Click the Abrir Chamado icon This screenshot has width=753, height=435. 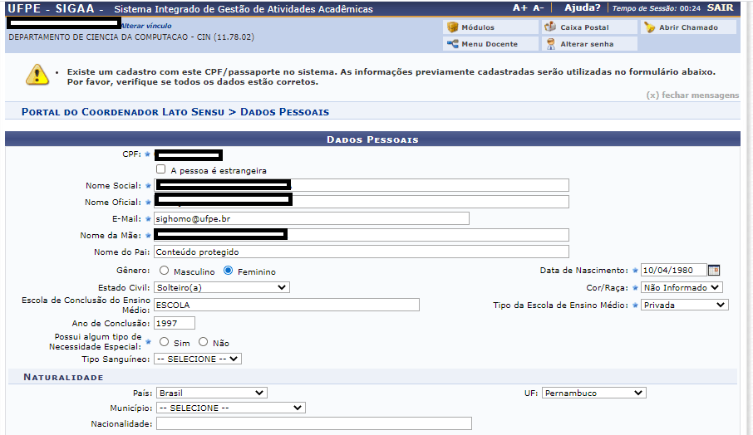point(649,27)
